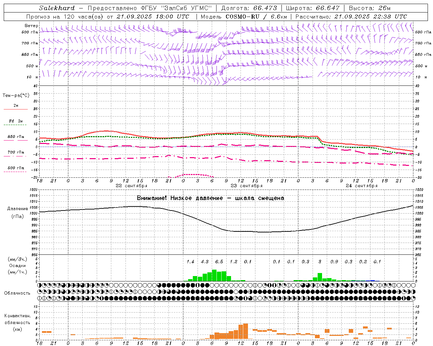Screen dimensions: 433x346
Task: Click the Давление pressure axis title
Action: tap(18, 209)
